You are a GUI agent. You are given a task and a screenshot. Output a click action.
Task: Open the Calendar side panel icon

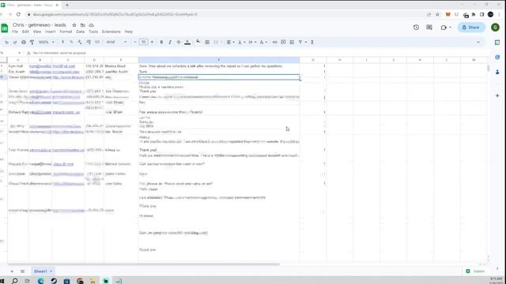click(x=497, y=43)
